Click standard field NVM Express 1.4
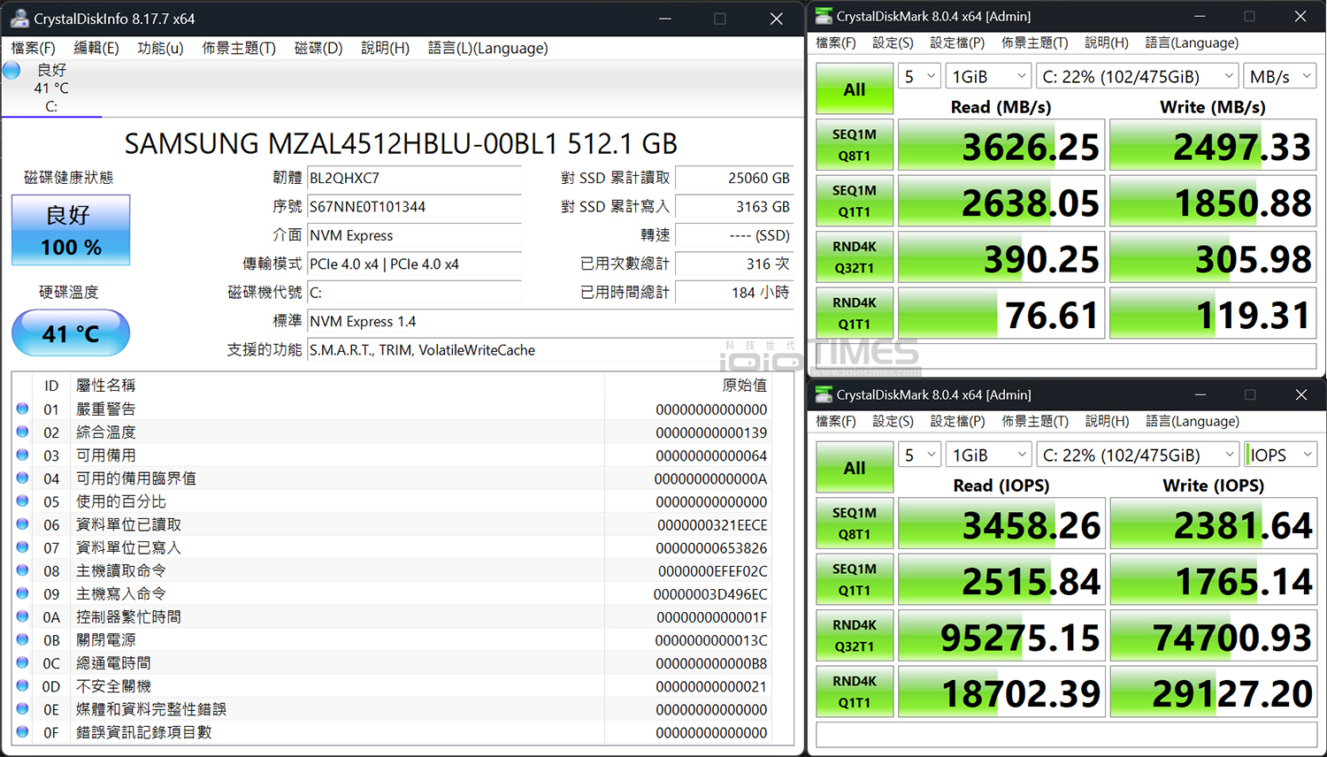 [549, 322]
